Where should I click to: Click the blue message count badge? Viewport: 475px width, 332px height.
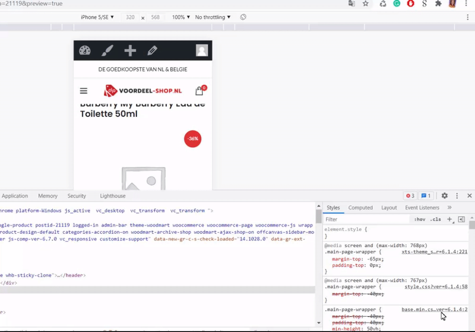pos(426,196)
